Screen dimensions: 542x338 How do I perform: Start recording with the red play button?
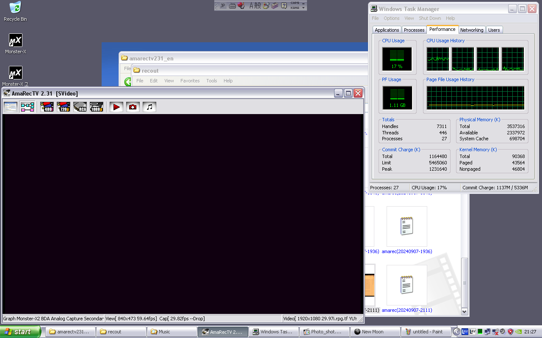pos(116,107)
